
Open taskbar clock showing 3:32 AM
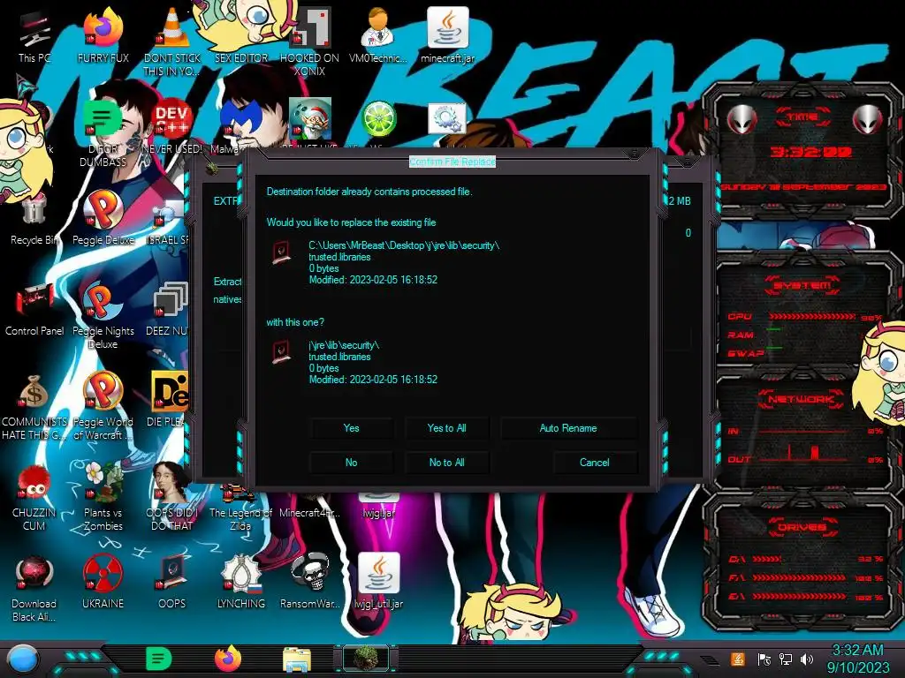857,659
